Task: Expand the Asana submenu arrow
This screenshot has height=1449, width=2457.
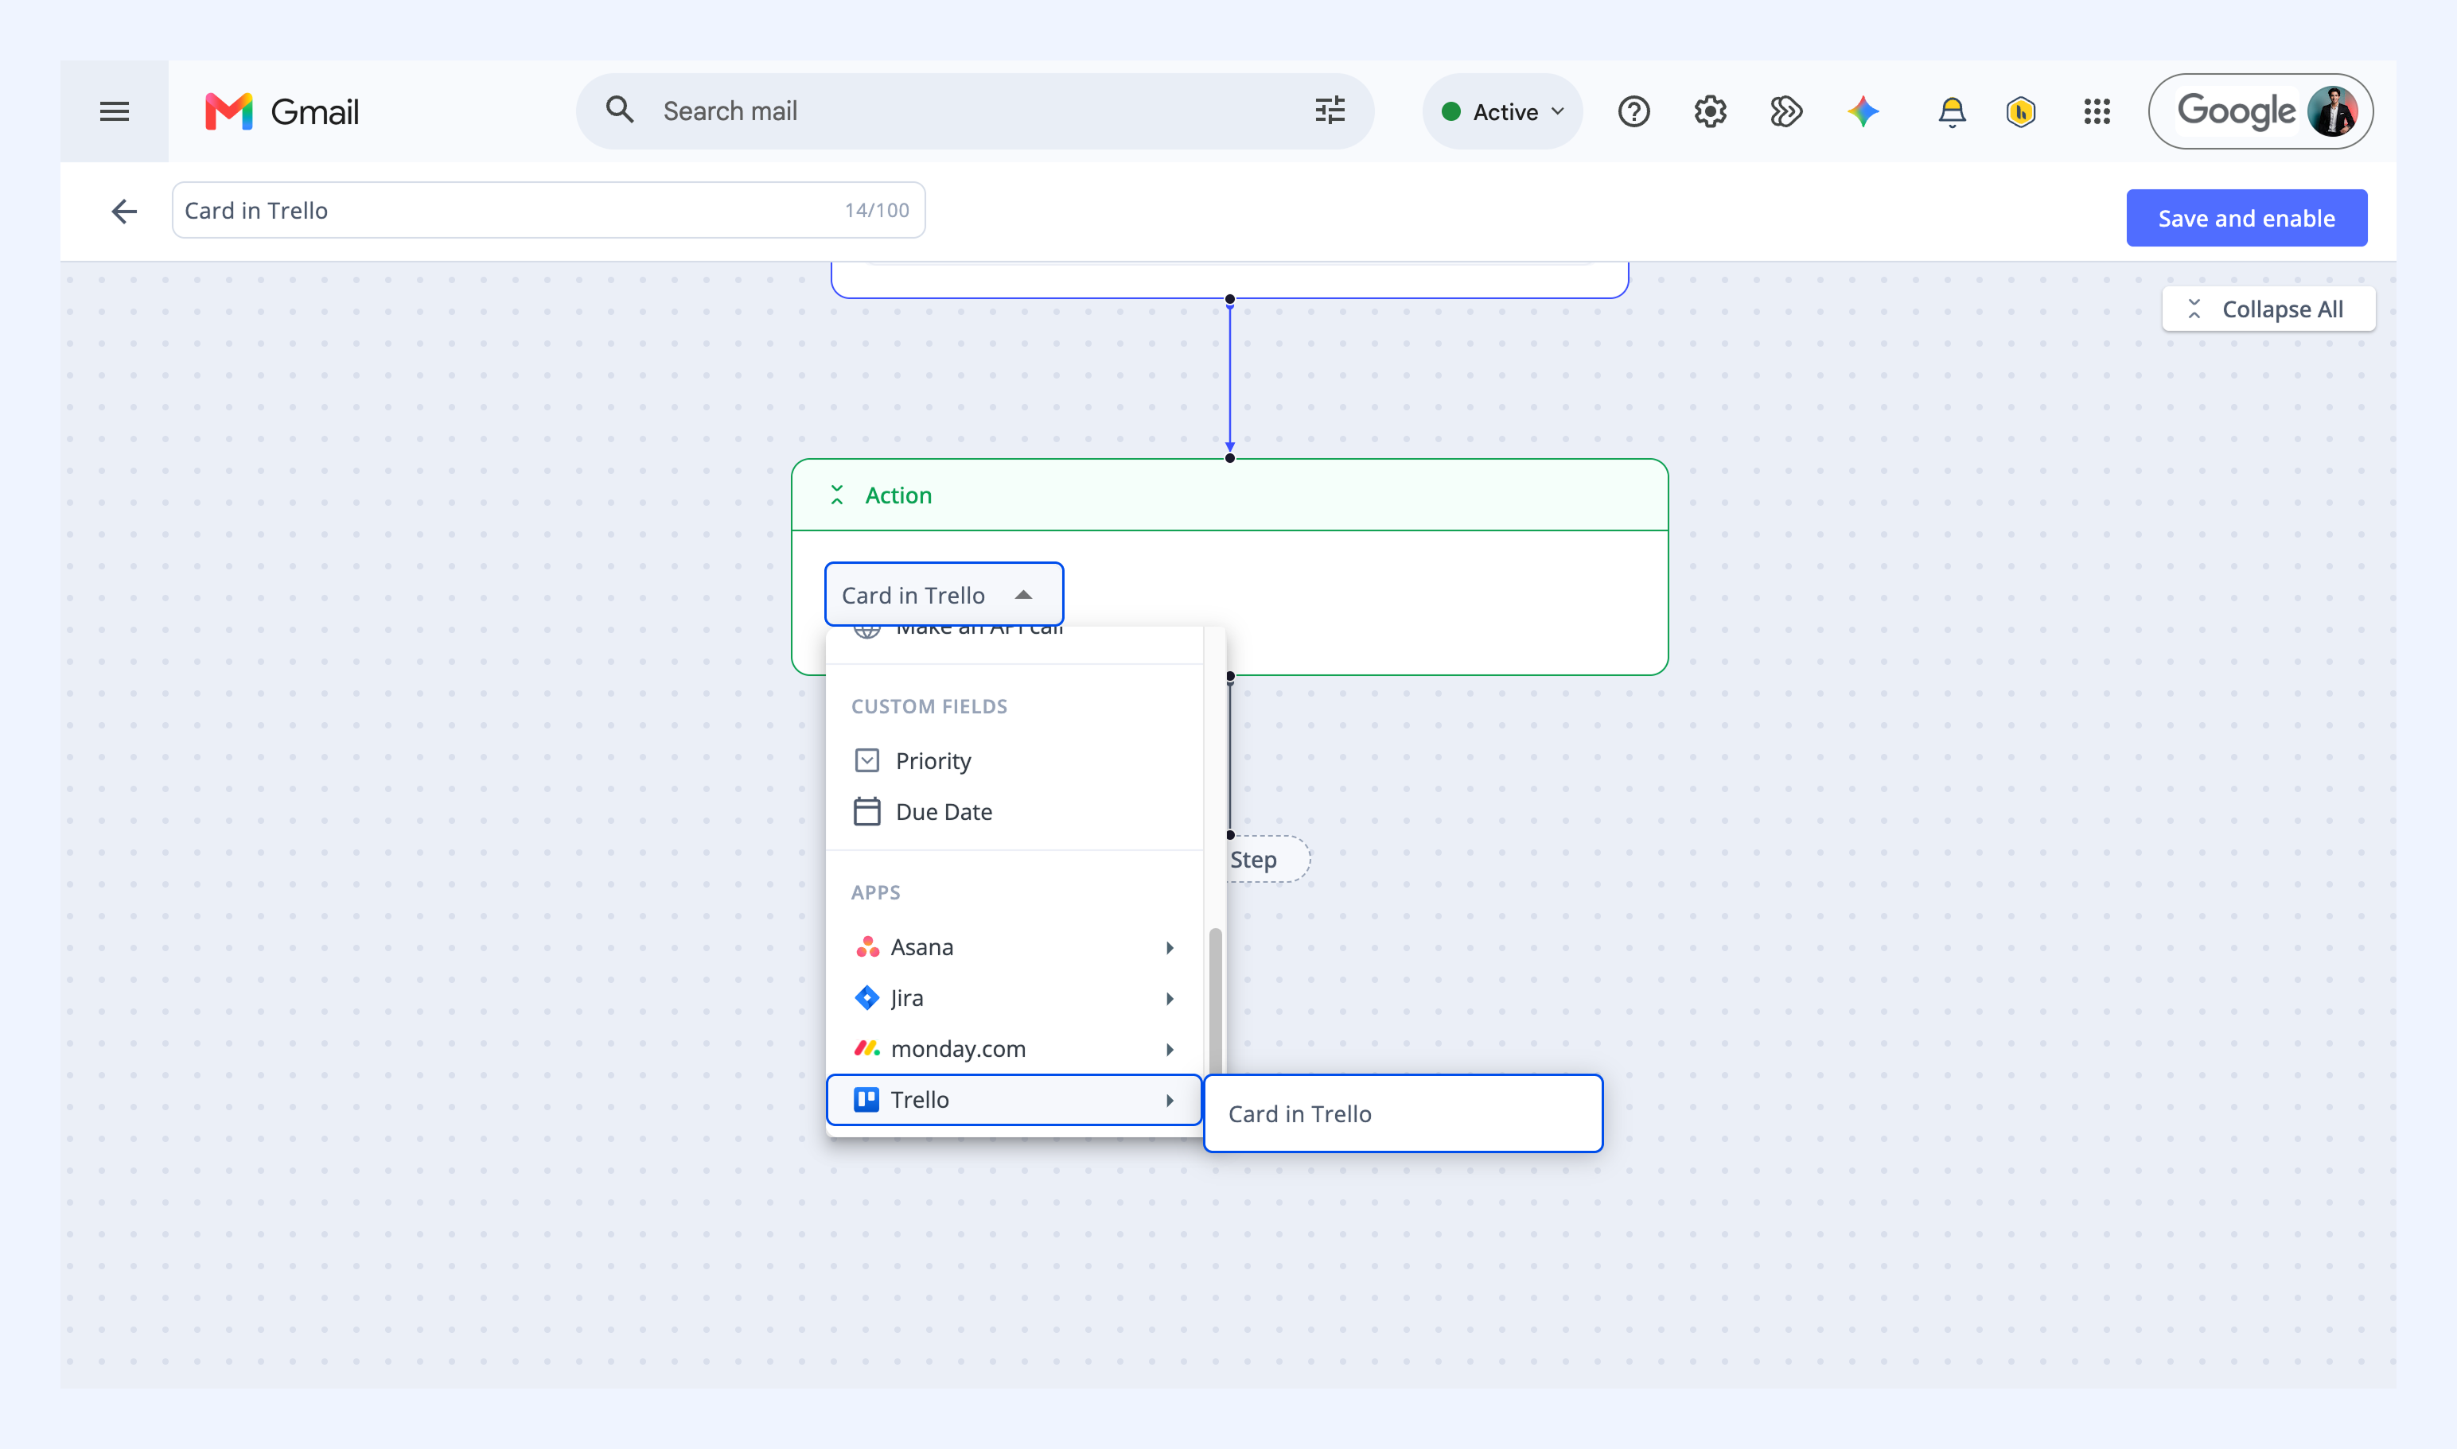Action: click(x=1170, y=947)
